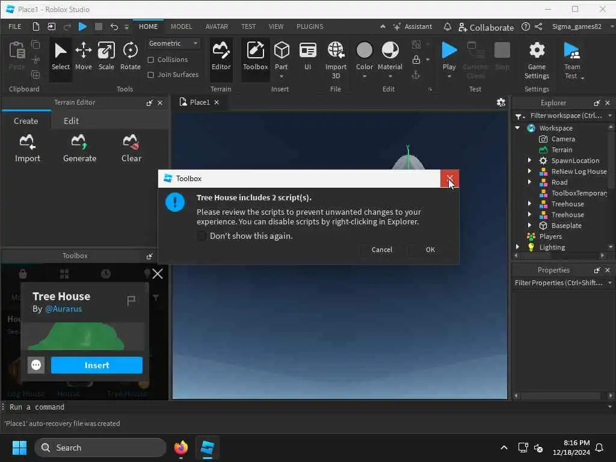Activate the Rotate tool

click(130, 57)
